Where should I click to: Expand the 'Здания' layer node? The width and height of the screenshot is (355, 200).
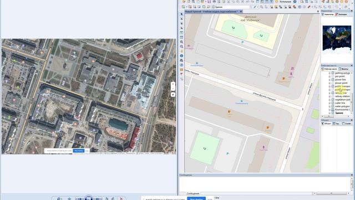(x=329, y=113)
